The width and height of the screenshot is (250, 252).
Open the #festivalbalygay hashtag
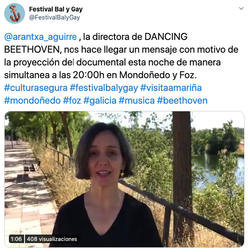pyautogui.click(x=104, y=88)
